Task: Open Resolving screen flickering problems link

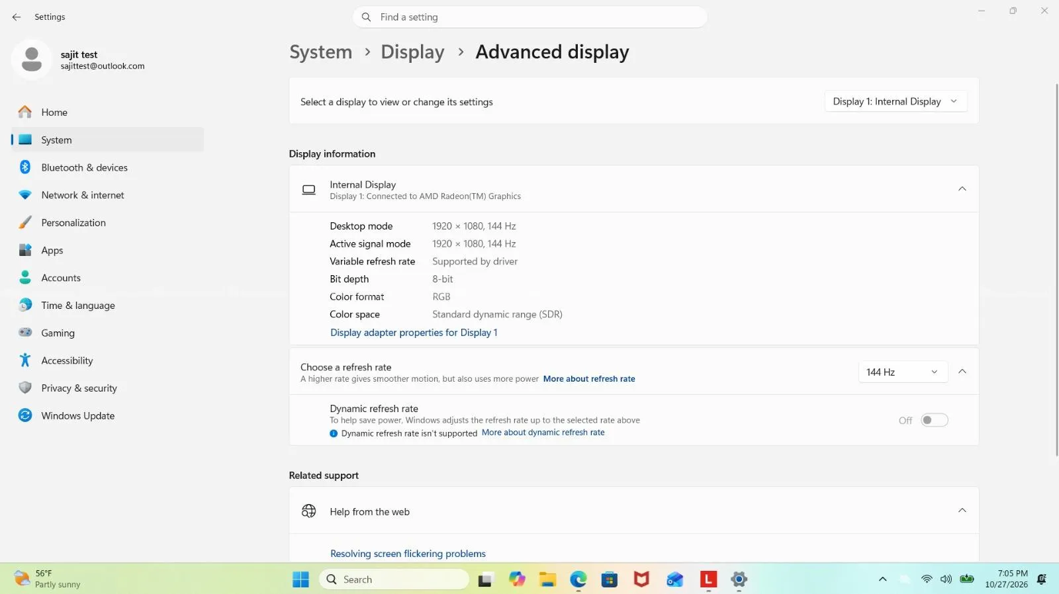Action: coord(408,554)
